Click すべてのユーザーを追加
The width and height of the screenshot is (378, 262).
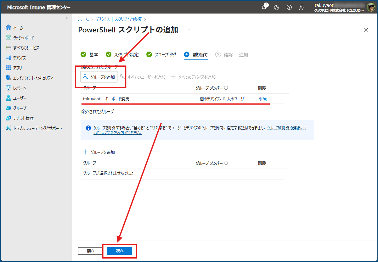(143, 77)
